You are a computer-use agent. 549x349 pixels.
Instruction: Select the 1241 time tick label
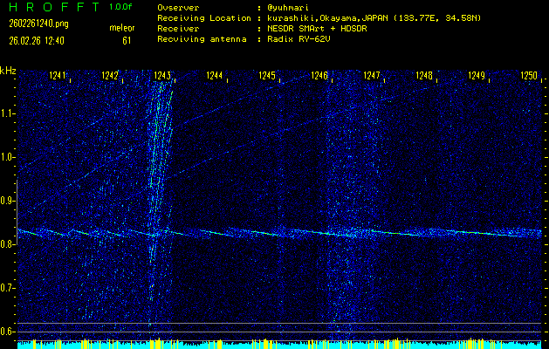pos(58,77)
